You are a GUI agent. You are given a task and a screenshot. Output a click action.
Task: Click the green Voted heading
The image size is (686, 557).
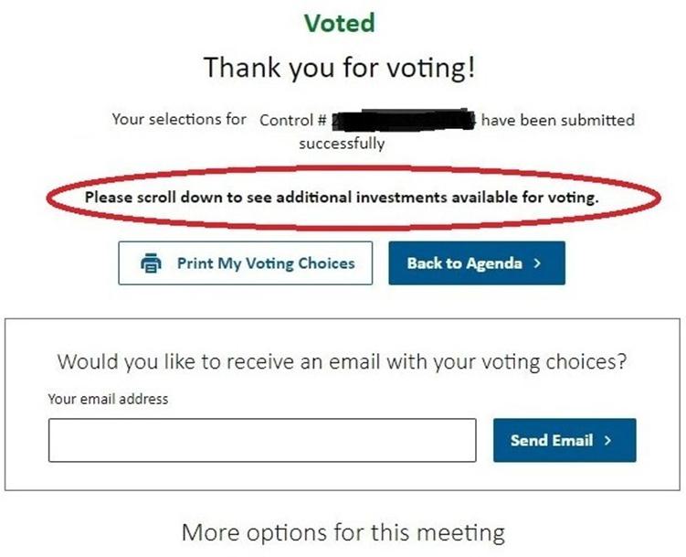pos(339,23)
